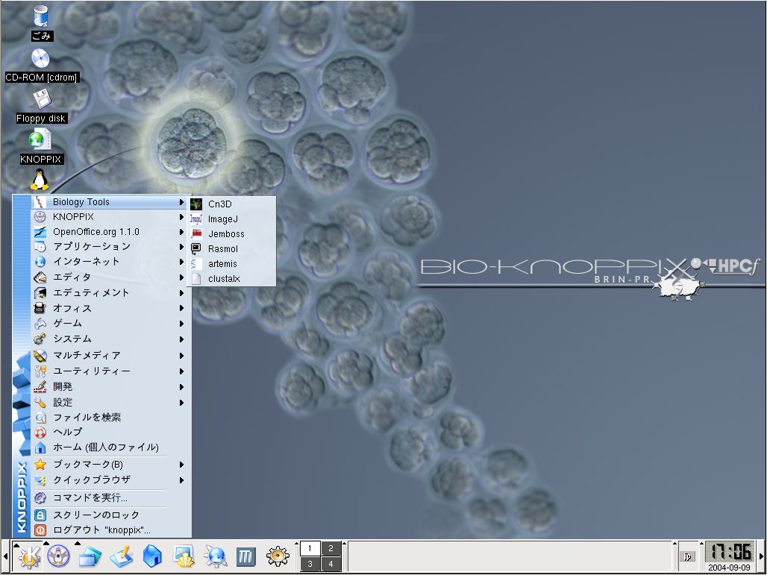The image size is (767, 575).
Task: Expand the アプリケーション submenu
Action: [x=111, y=246]
